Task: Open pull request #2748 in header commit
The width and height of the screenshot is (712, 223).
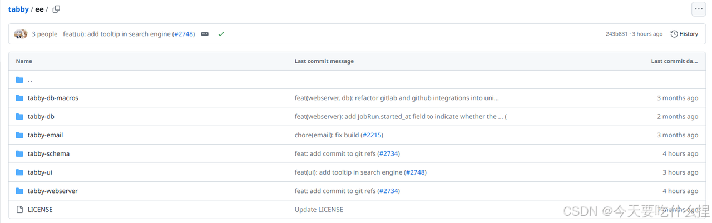Action: 184,34
